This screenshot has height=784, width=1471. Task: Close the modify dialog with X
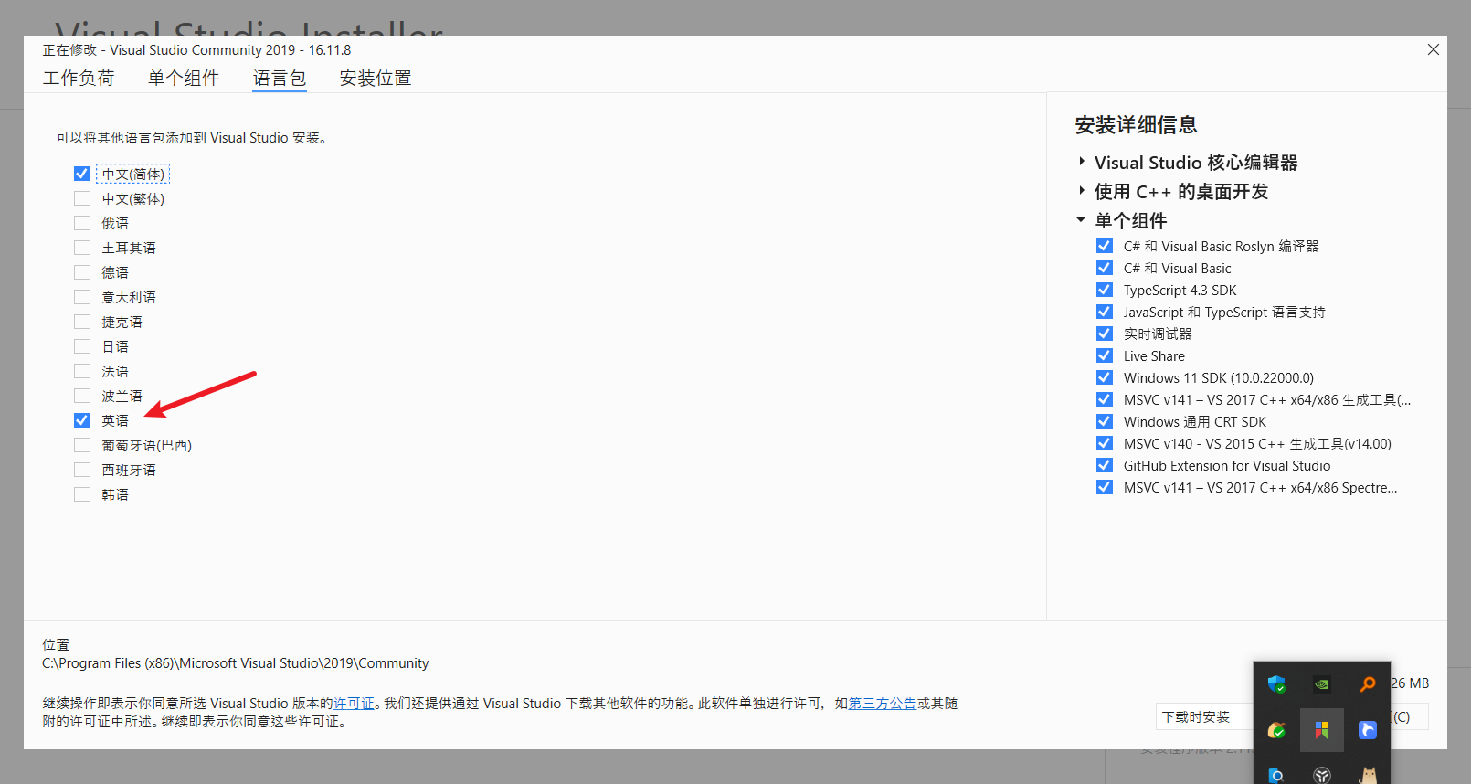pos(1433,50)
